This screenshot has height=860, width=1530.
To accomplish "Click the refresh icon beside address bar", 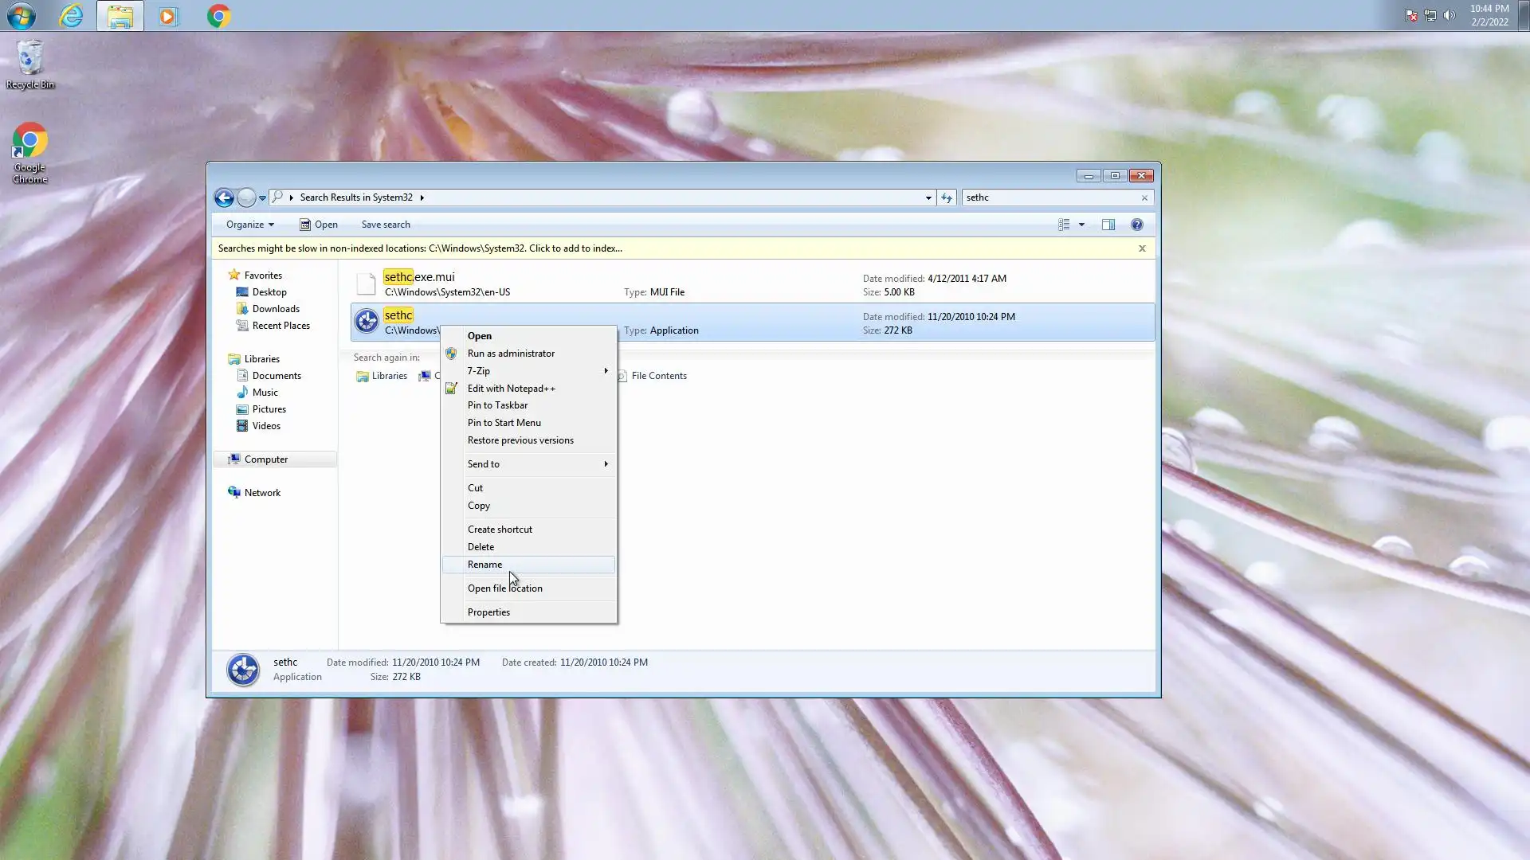I will click(x=946, y=197).
